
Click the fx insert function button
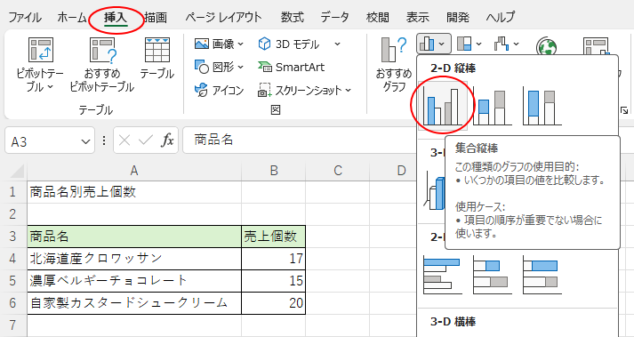[x=167, y=140]
